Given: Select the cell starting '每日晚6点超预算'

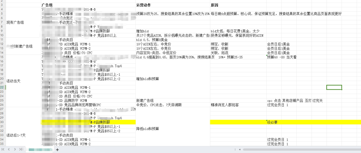Looking at the screenshot, I should point(276,14).
